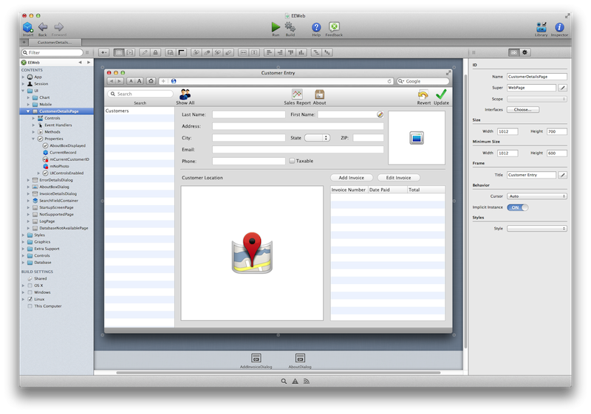Viewport: 591px width, 414px height.
Task: Toggle the Implicit Instance ON switch
Action: pos(518,207)
